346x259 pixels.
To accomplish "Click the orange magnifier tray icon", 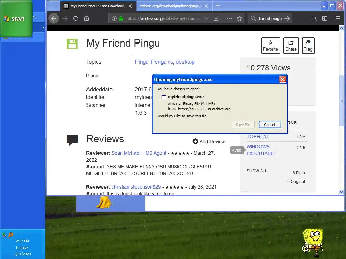I will click(x=10, y=235).
